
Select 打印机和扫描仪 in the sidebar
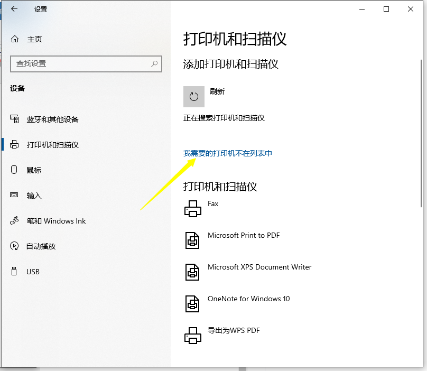click(x=52, y=145)
